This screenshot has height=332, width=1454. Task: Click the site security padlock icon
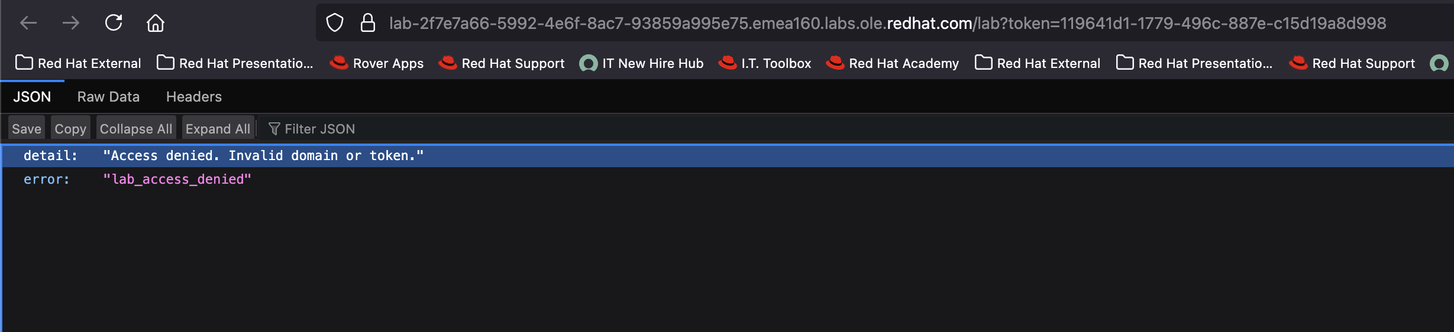point(368,23)
